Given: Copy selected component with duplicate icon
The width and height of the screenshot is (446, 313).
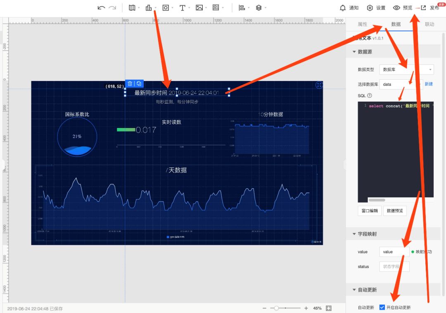Looking at the screenshot, I should pos(139,83).
